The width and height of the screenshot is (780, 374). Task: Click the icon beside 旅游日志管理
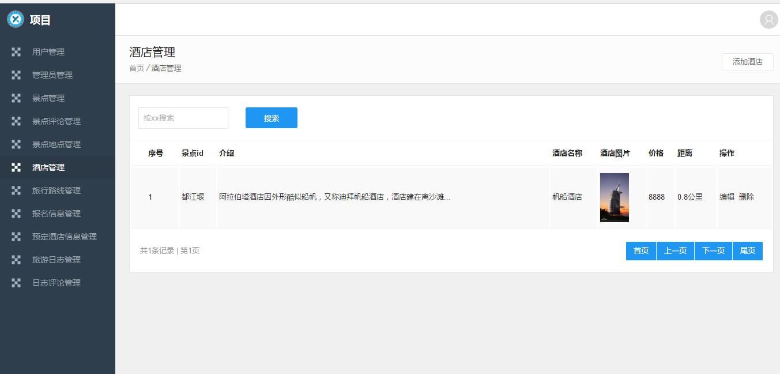point(16,260)
